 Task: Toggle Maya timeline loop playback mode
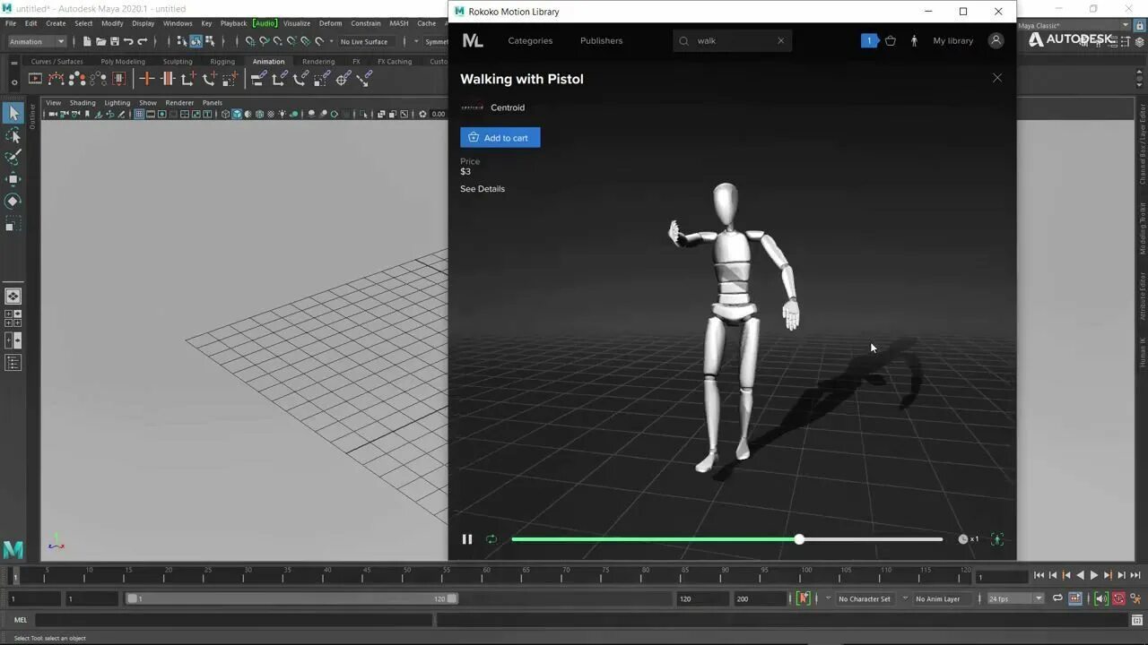(1057, 598)
